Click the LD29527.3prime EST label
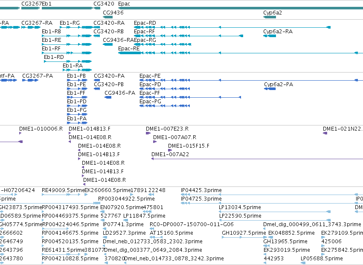 point(124,233)
